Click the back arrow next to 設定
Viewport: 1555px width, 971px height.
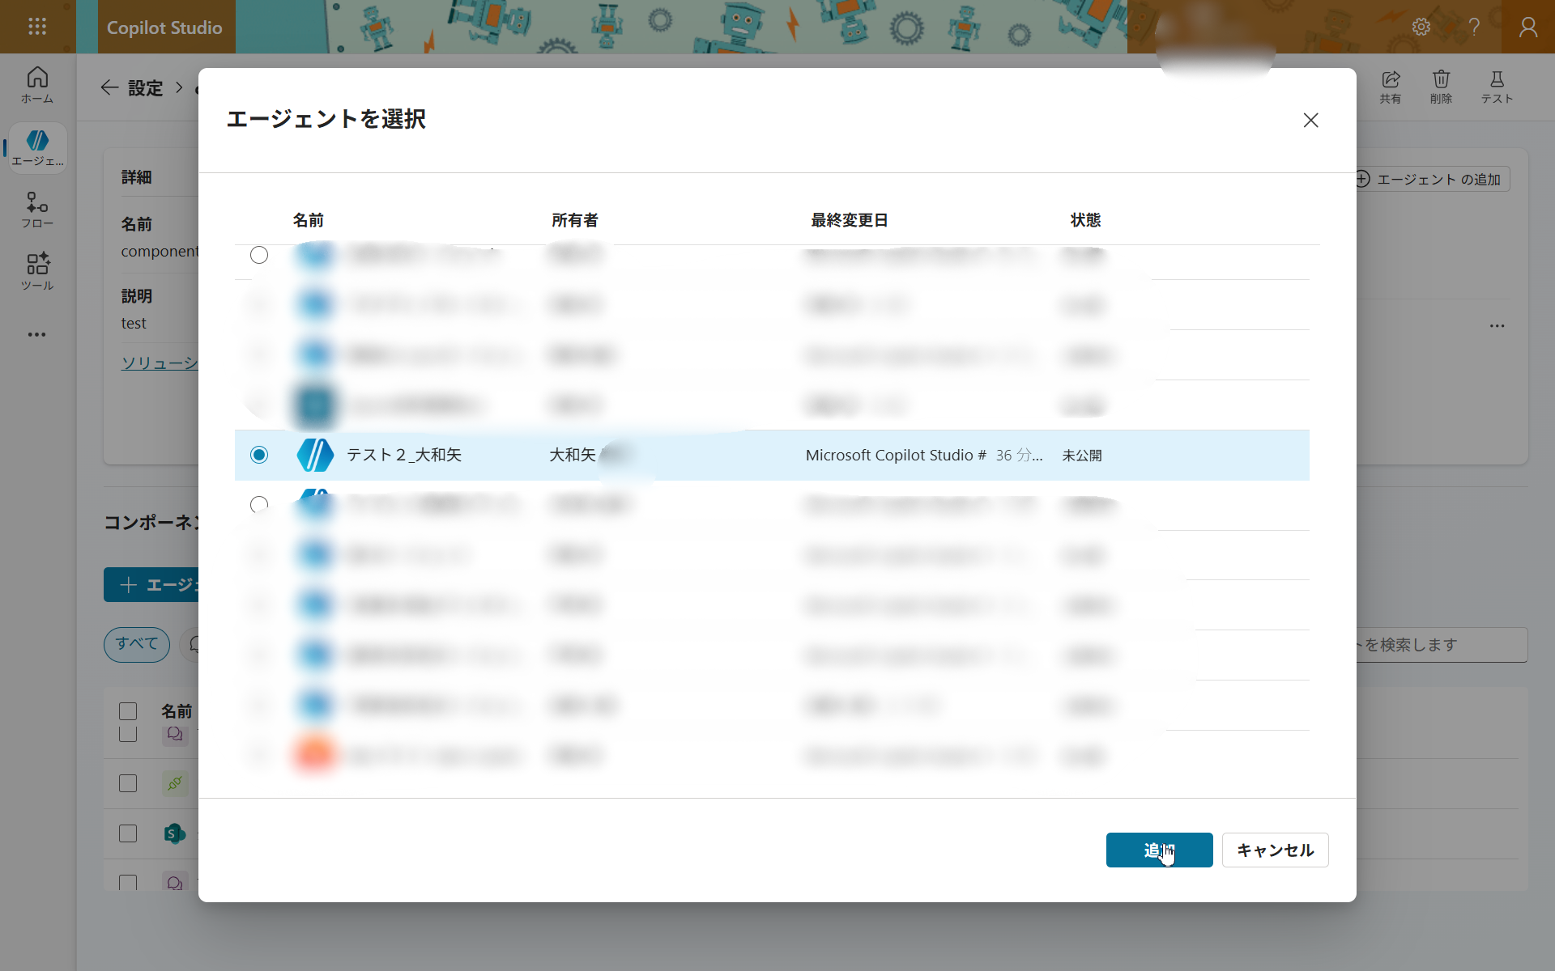[109, 87]
